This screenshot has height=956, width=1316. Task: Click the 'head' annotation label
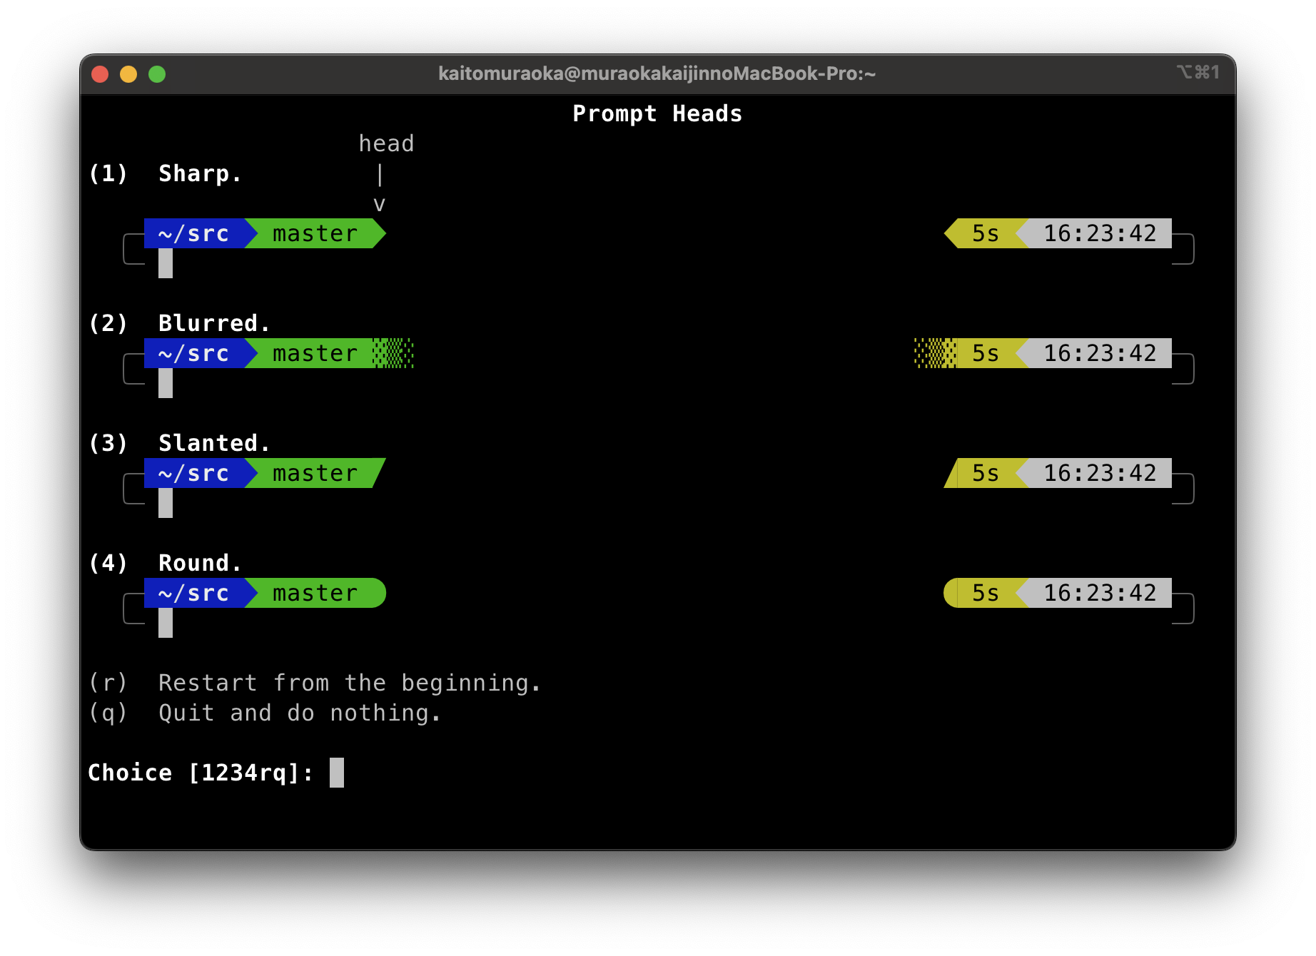coord(386,143)
